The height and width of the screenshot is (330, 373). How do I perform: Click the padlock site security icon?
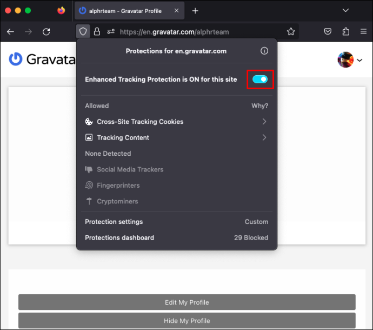pyautogui.click(x=97, y=31)
